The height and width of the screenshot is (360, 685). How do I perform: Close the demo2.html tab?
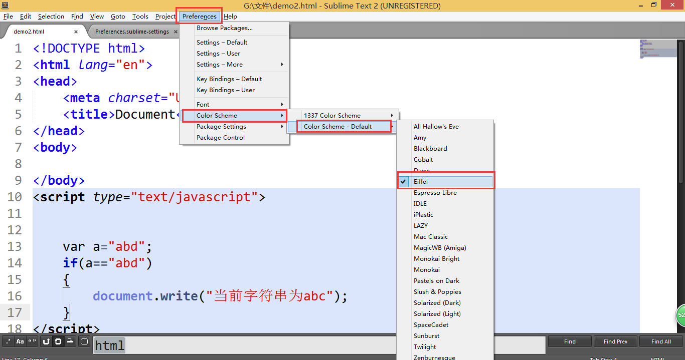(76, 32)
